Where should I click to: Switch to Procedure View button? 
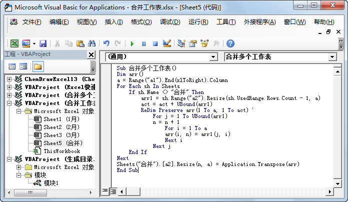click(105, 191)
